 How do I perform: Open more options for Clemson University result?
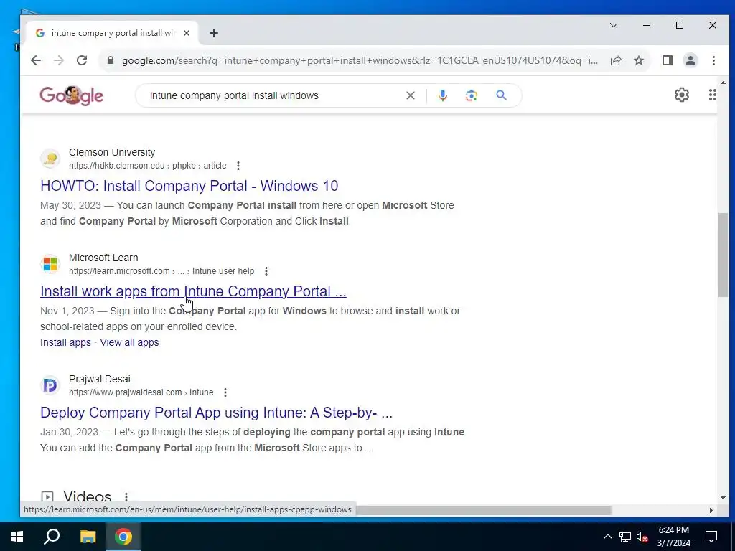[238, 166]
